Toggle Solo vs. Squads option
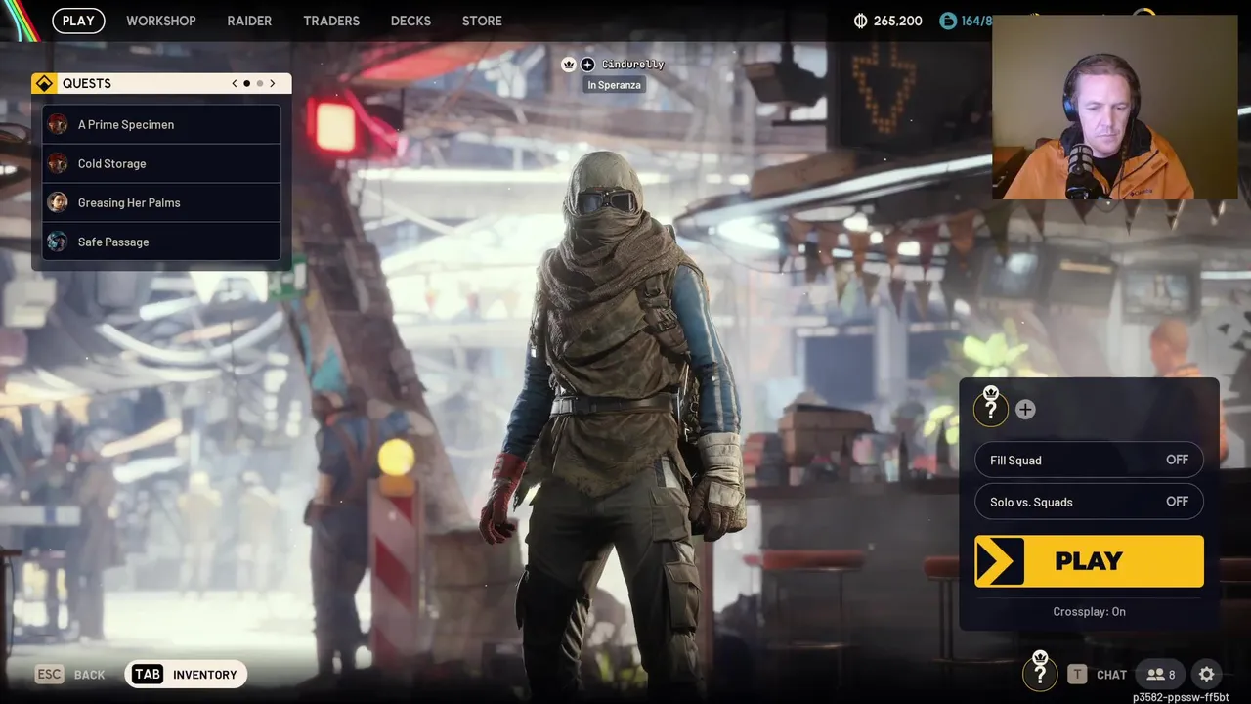The image size is (1251, 704). 1089,502
